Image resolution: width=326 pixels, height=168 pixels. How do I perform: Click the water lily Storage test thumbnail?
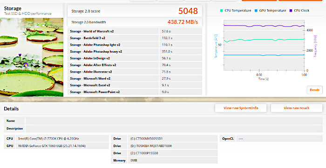point(32,57)
